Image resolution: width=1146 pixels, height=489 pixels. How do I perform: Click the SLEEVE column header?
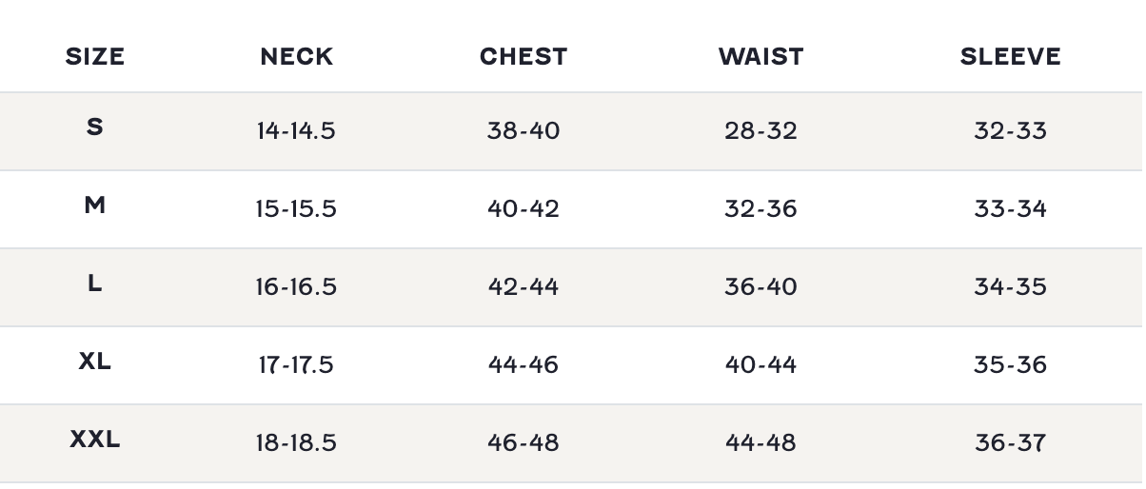(x=1010, y=57)
